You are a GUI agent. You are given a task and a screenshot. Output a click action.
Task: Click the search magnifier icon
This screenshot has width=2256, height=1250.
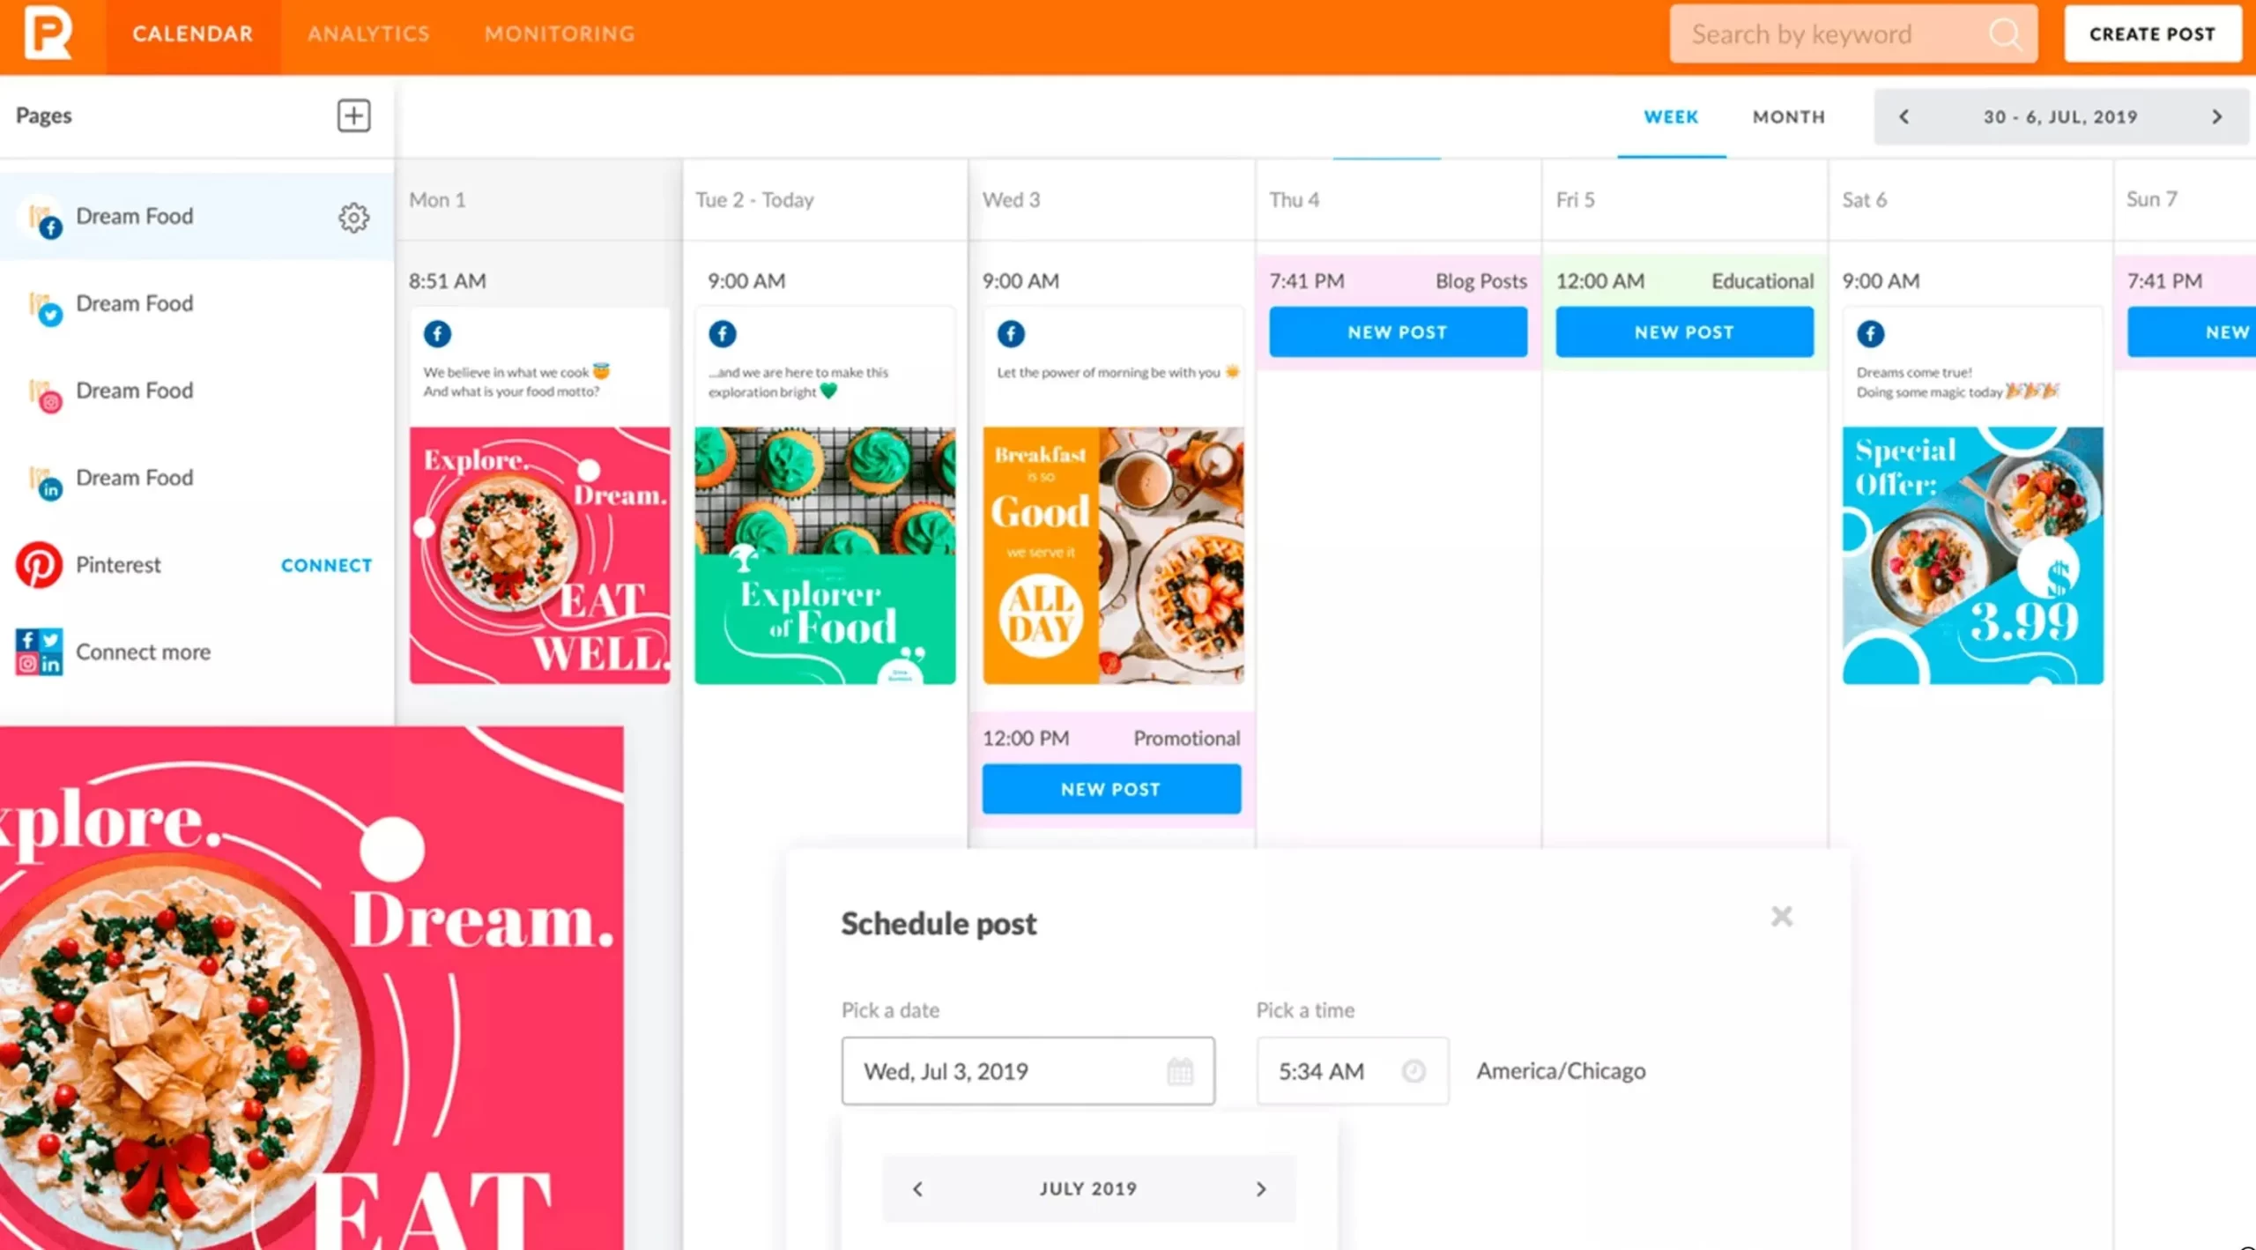pyautogui.click(x=2008, y=33)
